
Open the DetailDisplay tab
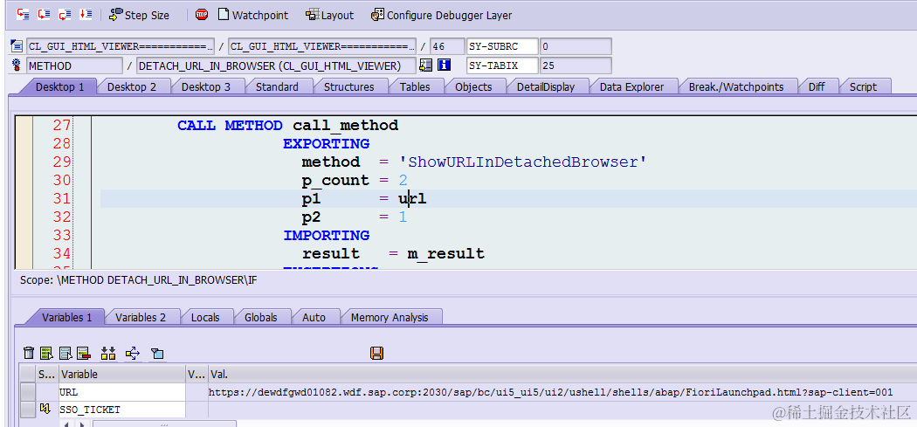click(x=546, y=86)
